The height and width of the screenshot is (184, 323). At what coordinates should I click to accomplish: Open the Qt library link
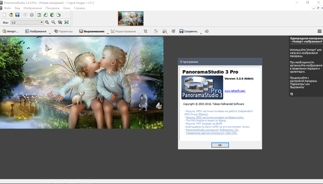click(x=212, y=130)
